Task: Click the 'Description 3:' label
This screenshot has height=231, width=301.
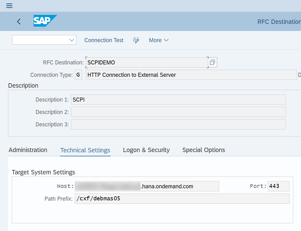Action: pyautogui.click(x=52, y=124)
